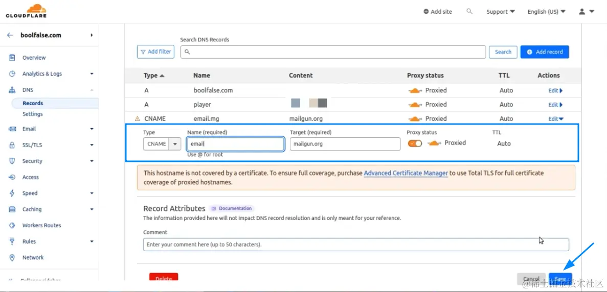
Task: Expand the Email section chevron
Action: pos(92,129)
